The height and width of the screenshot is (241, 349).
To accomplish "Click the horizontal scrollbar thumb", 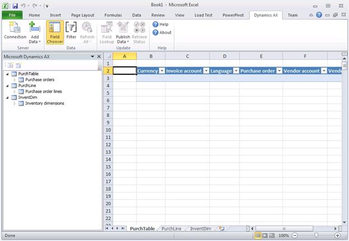I will coord(284,228).
